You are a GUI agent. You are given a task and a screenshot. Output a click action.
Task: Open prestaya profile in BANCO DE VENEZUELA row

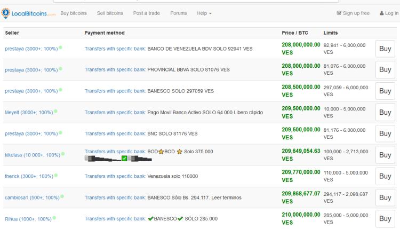[x=31, y=49]
